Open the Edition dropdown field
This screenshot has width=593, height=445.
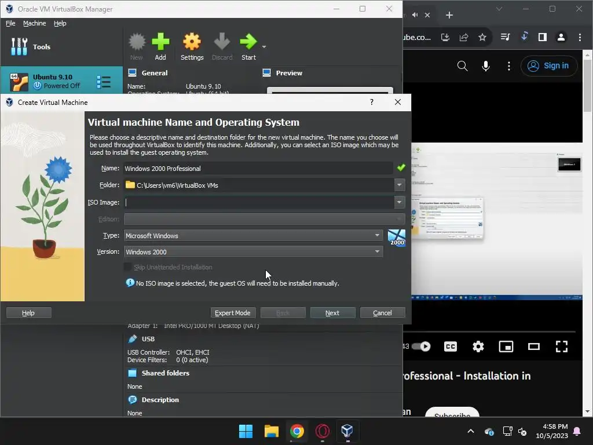pyautogui.click(x=264, y=218)
